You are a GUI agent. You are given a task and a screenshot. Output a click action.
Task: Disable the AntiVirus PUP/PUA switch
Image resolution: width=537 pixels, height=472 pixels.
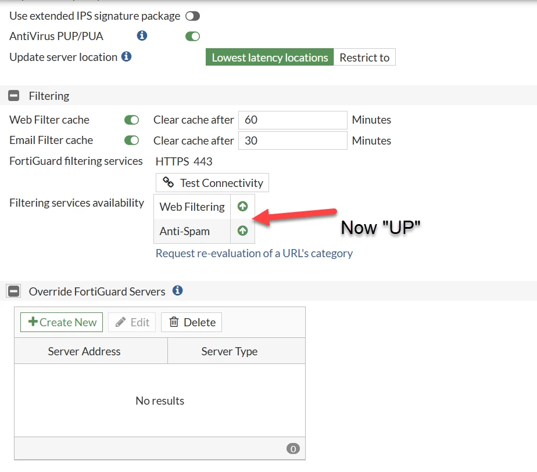192,36
